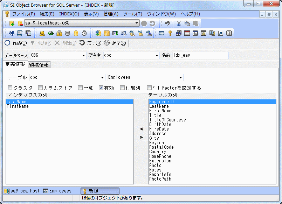Click the clock icon in toolbar
This screenshot has height=204, width=282.
pyautogui.click(x=84, y=33)
